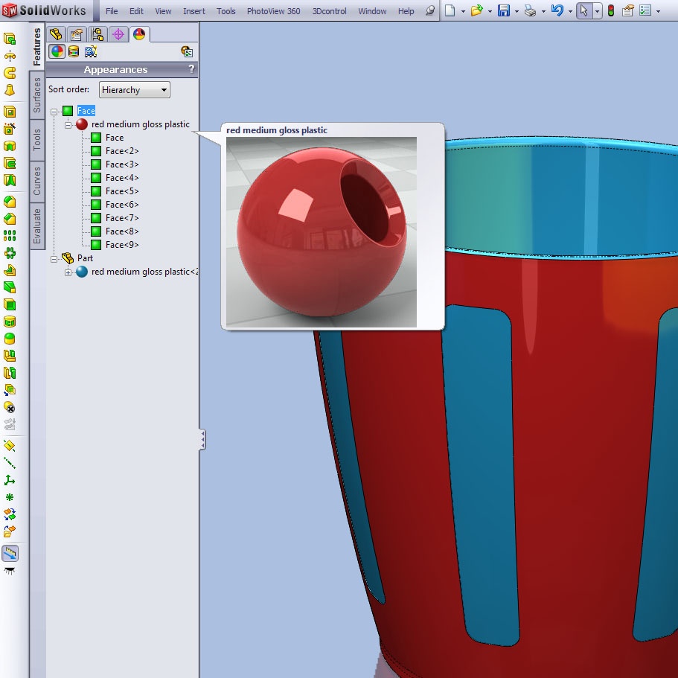The image size is (678, 678).
Task: Click the Save icon in the toolbar
Action: coord(504,11)
